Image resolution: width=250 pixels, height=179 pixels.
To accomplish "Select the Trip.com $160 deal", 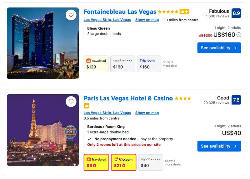I will click(x=149, y=64).
